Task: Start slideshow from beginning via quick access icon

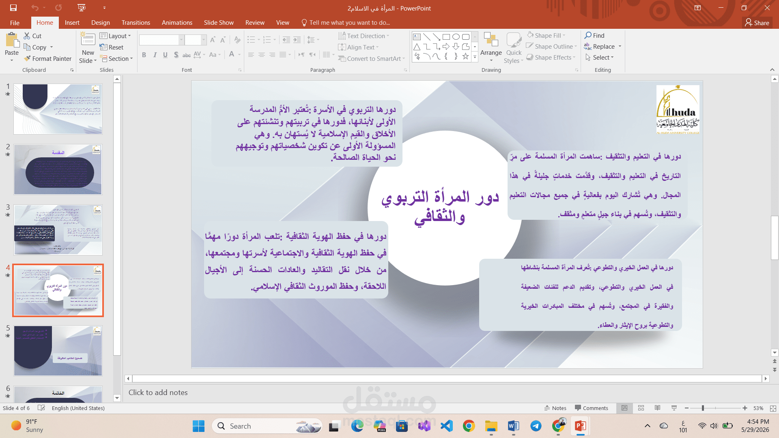Action: click(x=82, y=8)
